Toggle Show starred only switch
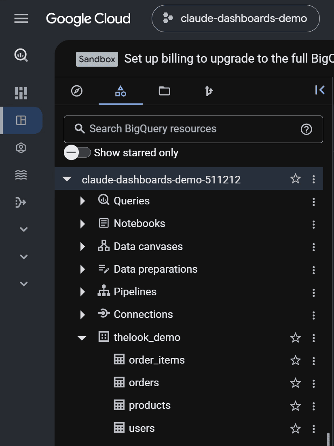Viewport: 334px width, 446px height. pyautogui.click(x=77, y=152)
